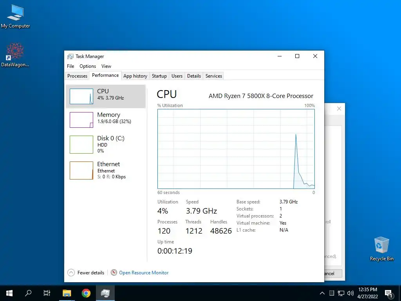
Task: Switch to the Services tab
Action: tap(214, 76)
